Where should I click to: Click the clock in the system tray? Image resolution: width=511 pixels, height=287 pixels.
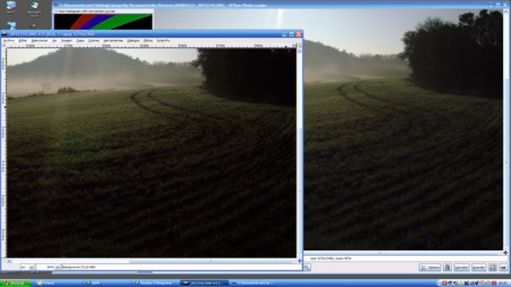coord(504,283)
